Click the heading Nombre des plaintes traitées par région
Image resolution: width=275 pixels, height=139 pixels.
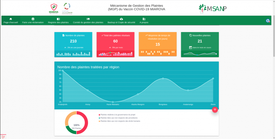(x=88, y=67)
